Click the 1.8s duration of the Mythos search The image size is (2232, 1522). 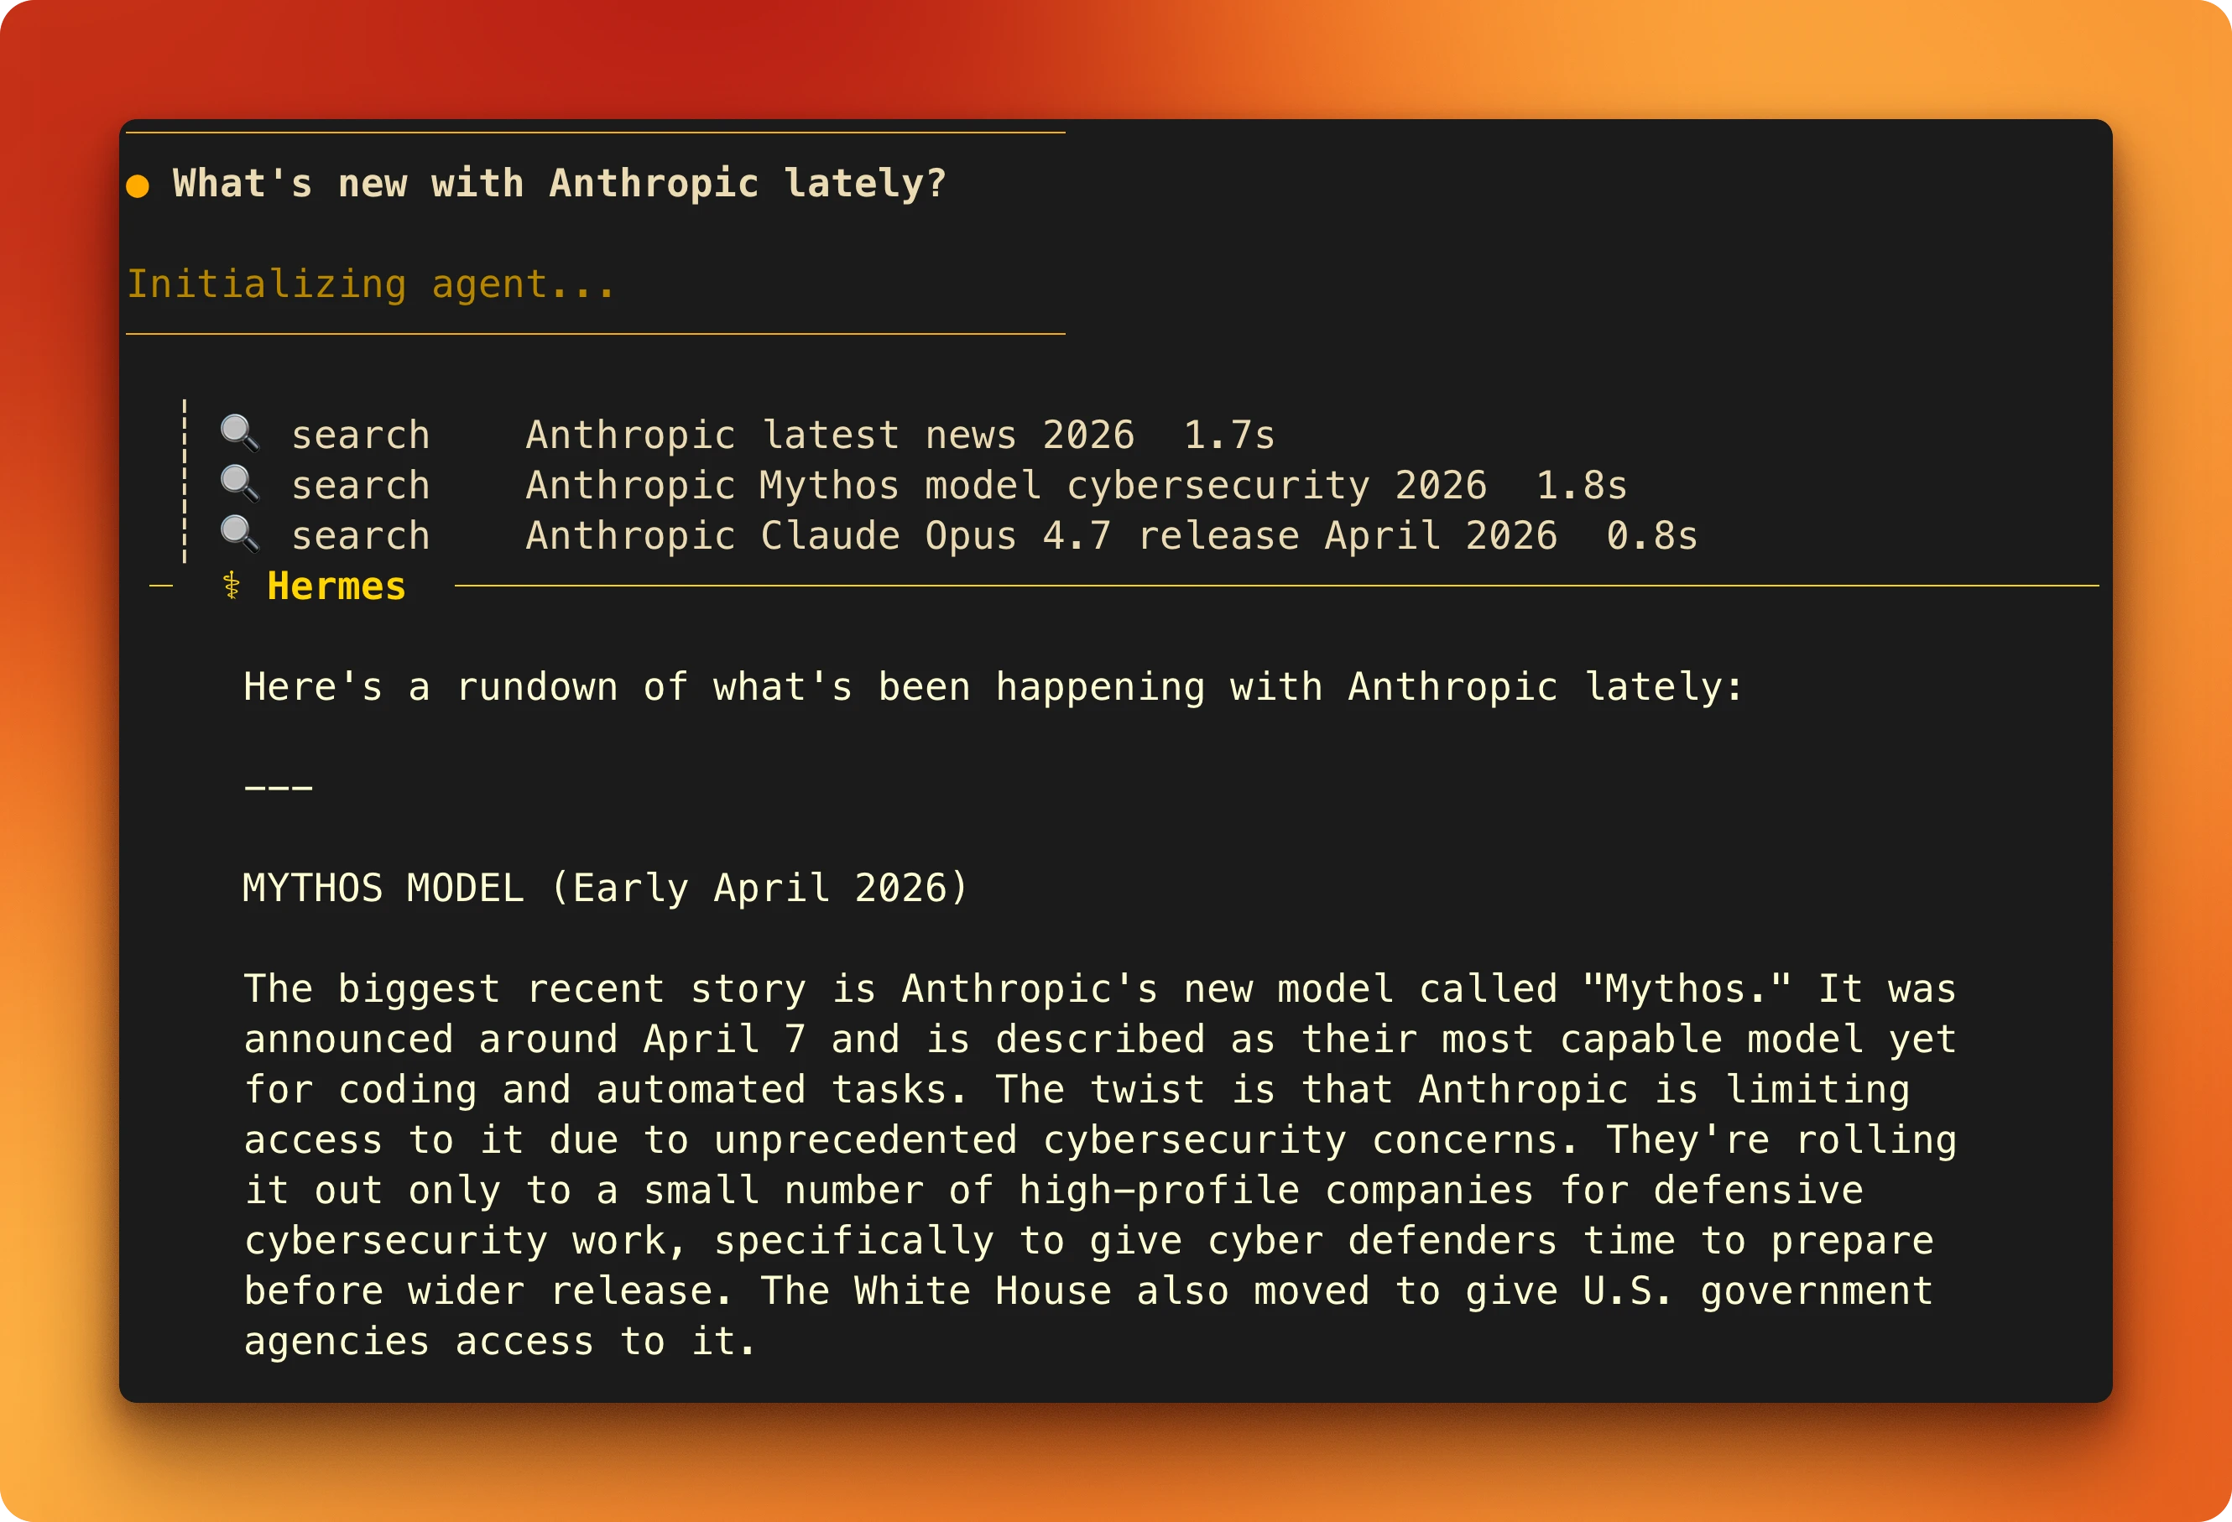click(1581, 486)
